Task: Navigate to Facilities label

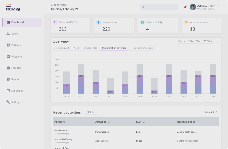Action: click(x=16, y=68)
